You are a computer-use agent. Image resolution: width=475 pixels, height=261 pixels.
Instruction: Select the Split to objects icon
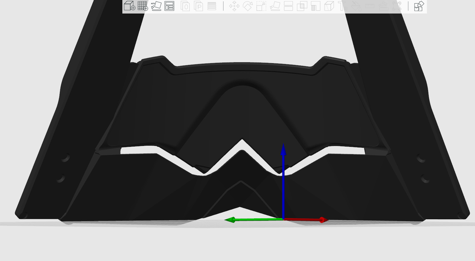[185, 6]
